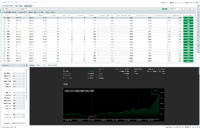Open the select columns dropdown above the table

[51, 12]
